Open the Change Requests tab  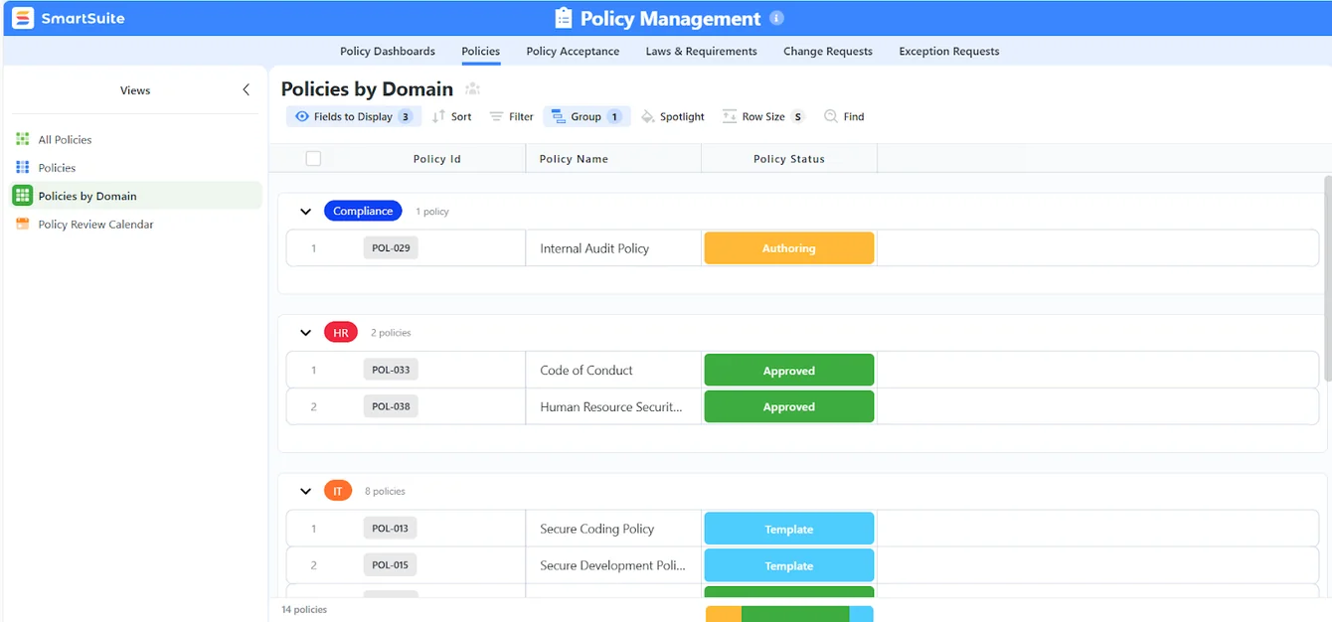828,51
